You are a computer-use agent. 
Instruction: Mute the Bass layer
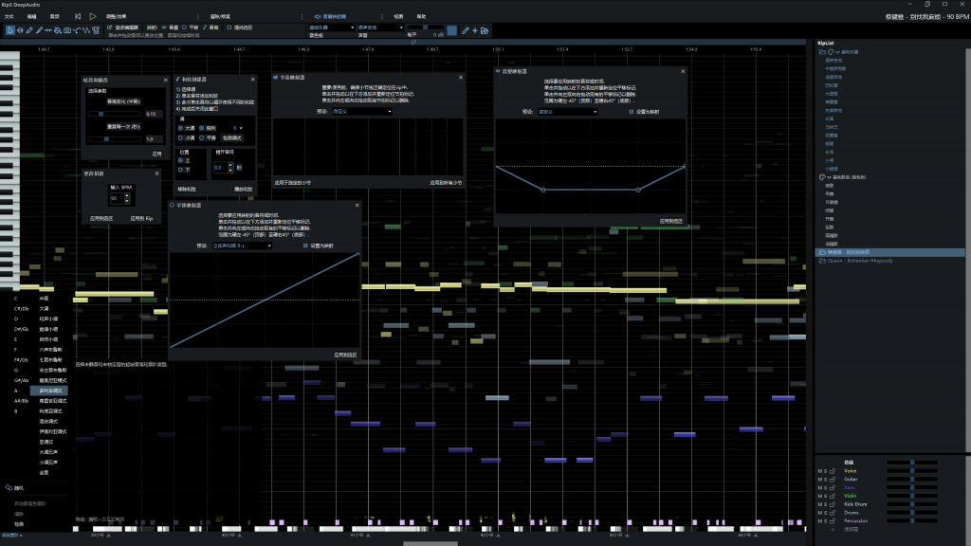point(819,488)
